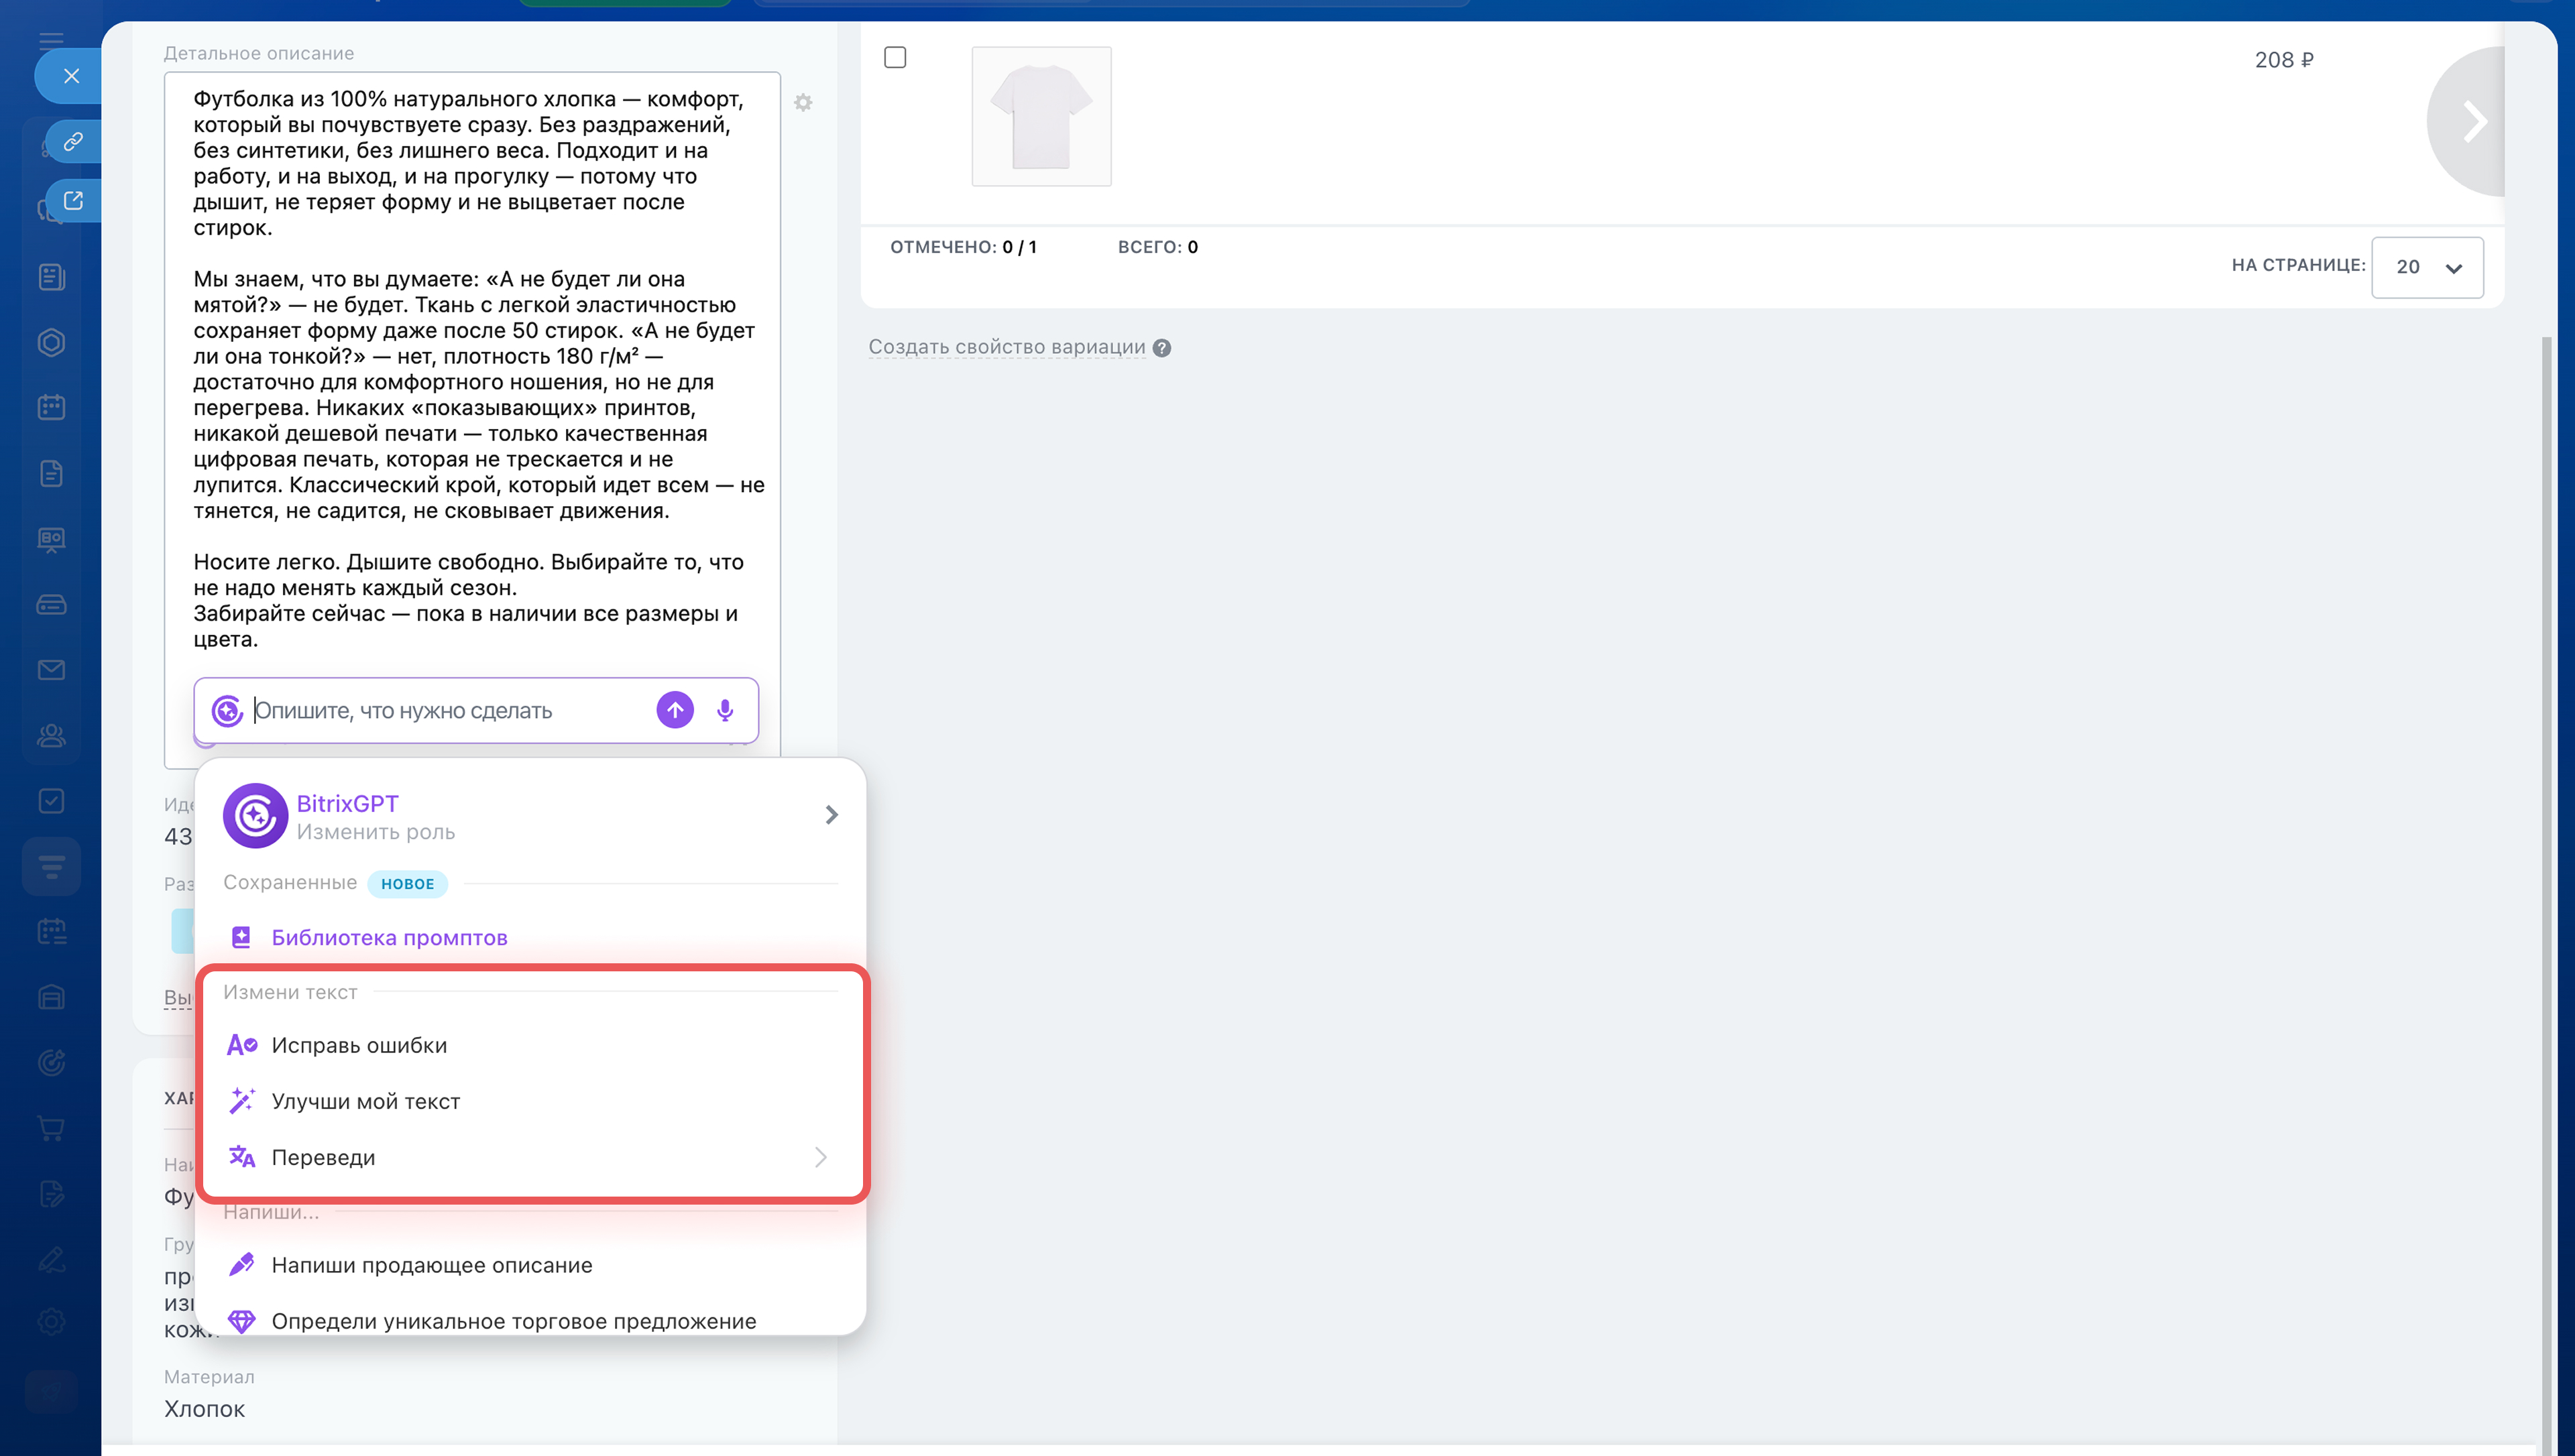Image resolution: width=2575 pixels, height=1456 pixels.
Task: Open the mail envelope sidebar icon
Action: click(x=52, y=670)
